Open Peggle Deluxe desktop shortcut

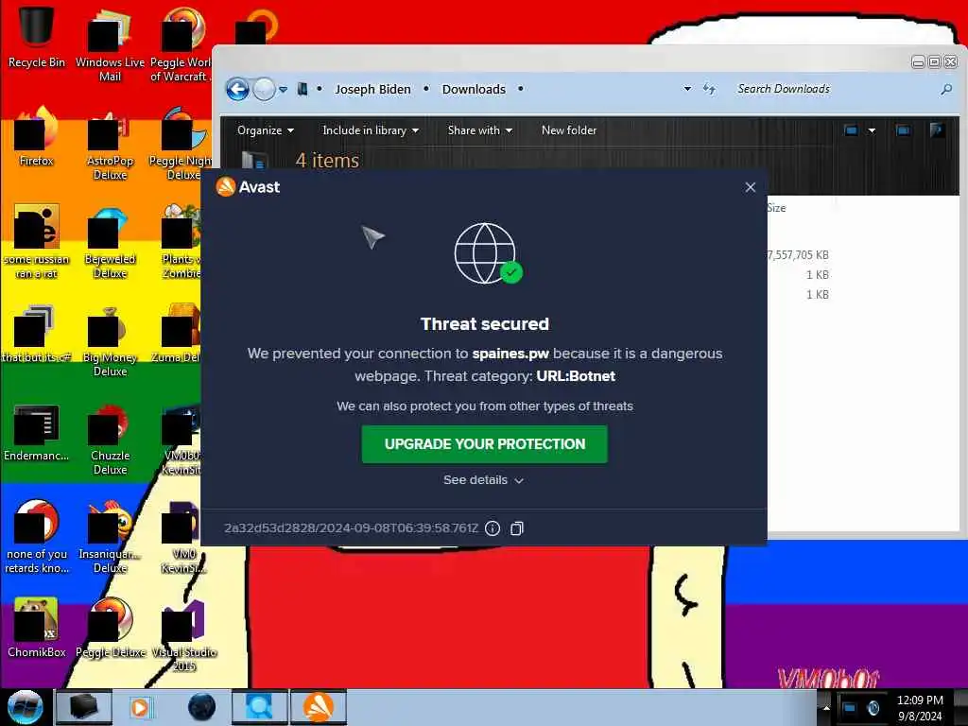110,628
